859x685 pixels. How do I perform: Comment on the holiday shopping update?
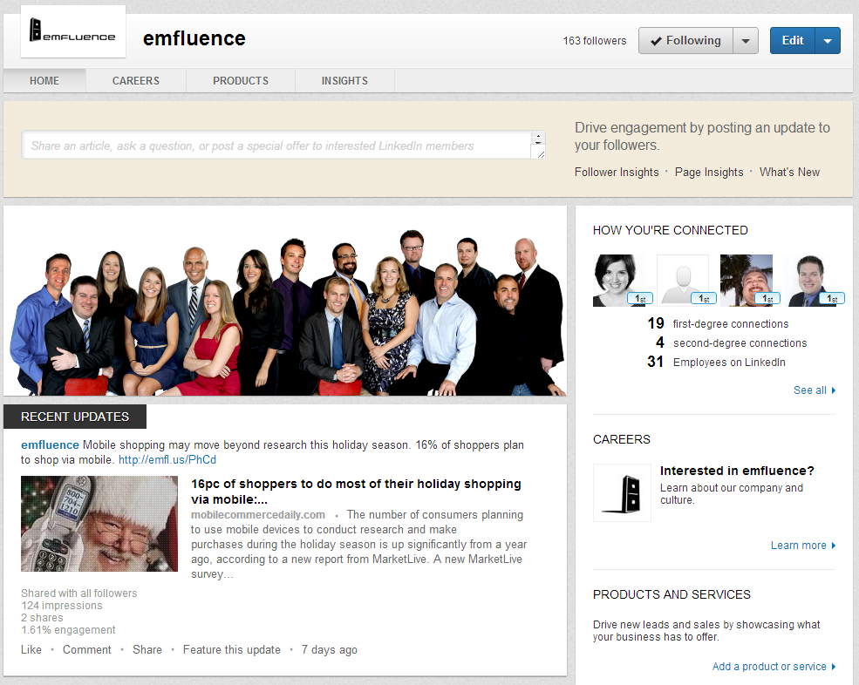pyautogui.click(x=87, y=649)
